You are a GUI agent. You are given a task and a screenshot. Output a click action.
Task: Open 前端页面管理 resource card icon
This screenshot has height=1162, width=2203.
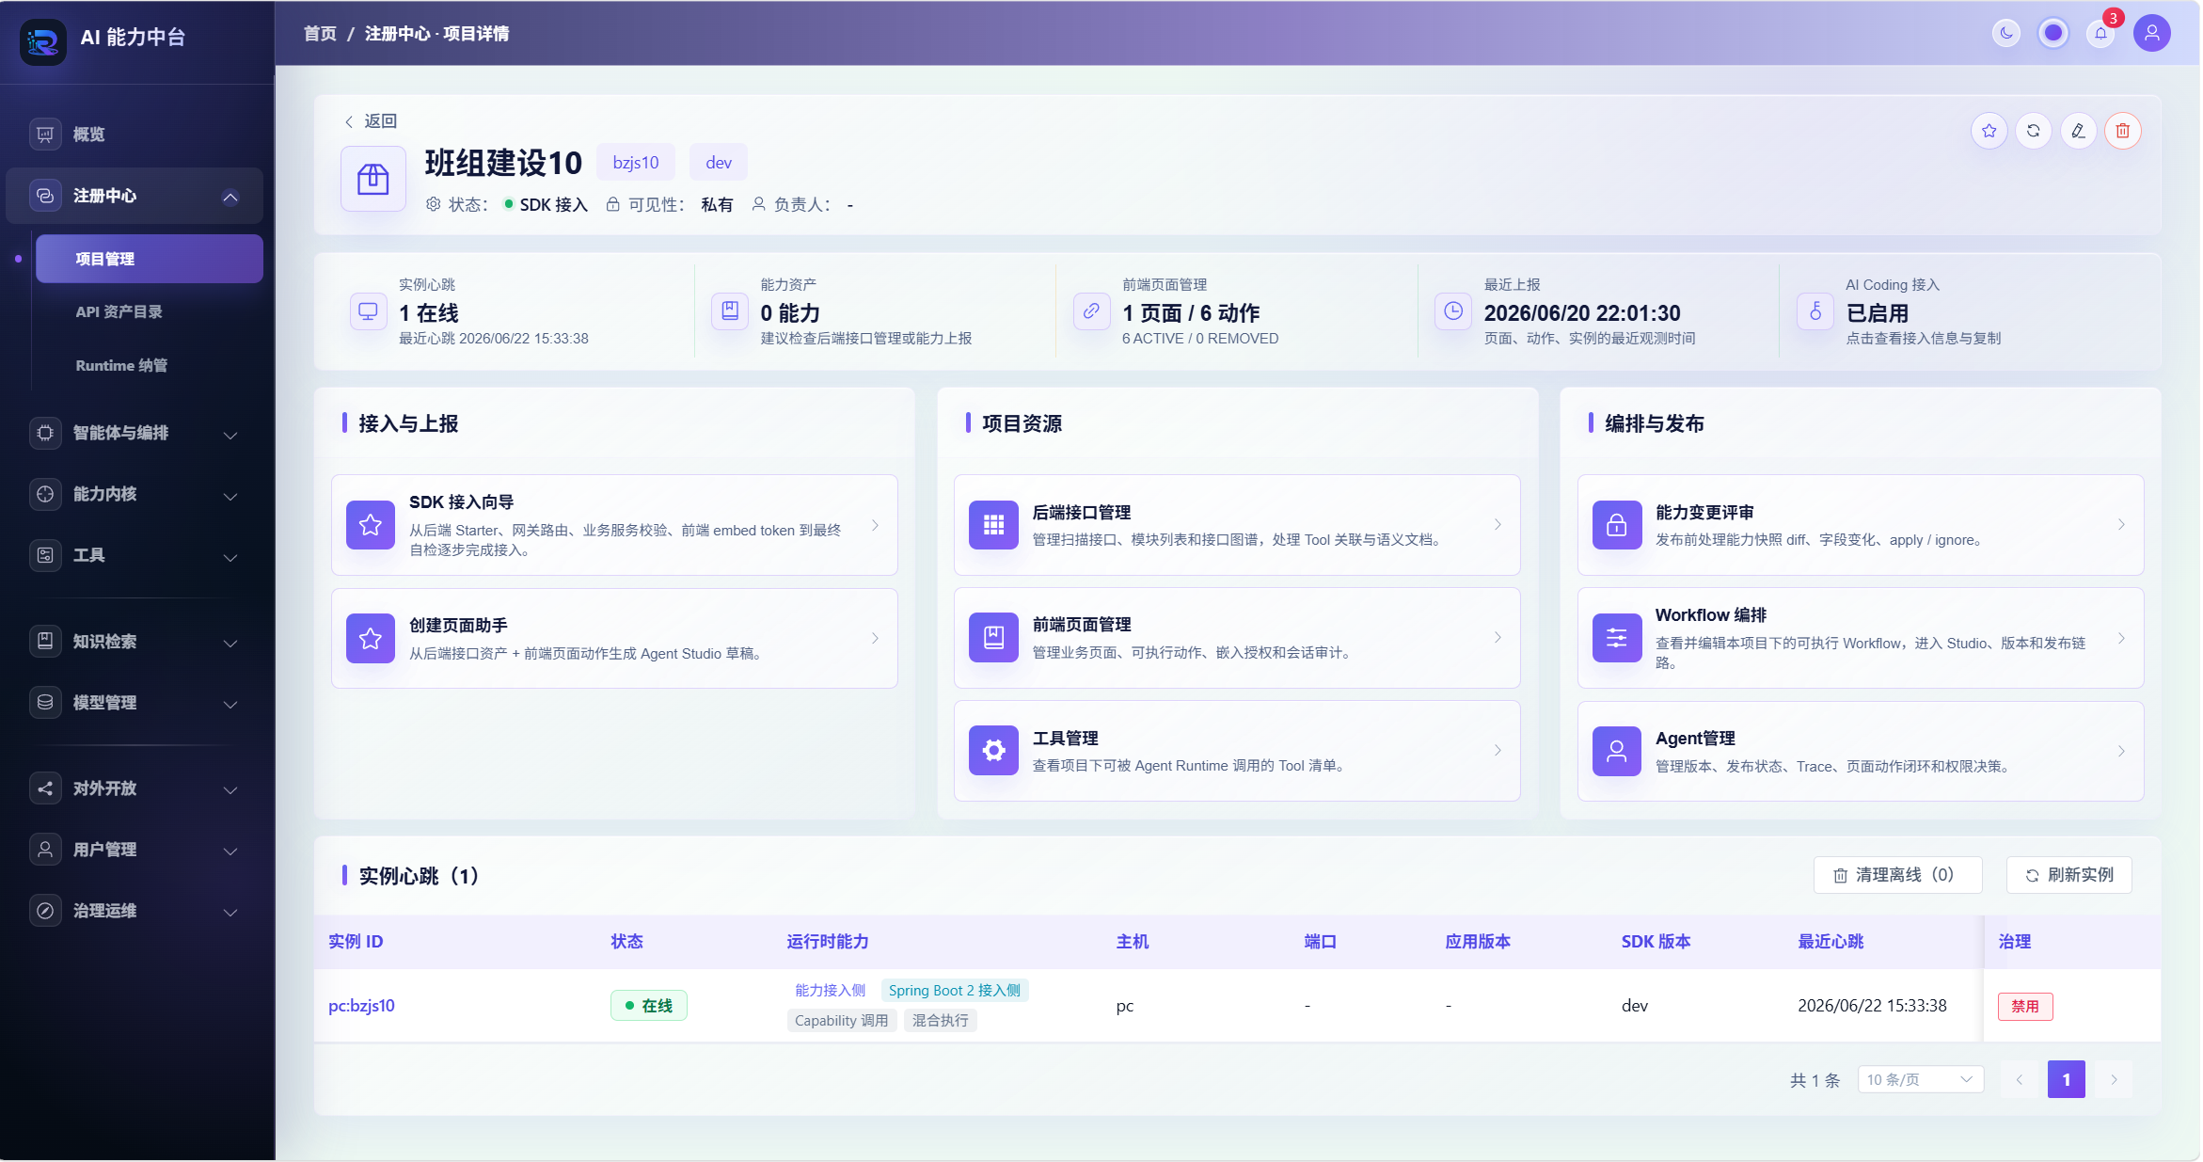[x=993, y=638]
